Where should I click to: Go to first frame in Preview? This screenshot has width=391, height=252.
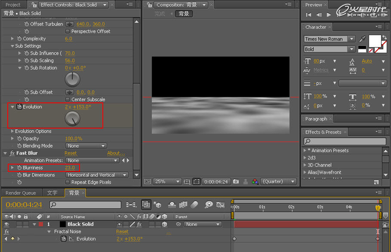pos(308,15)
